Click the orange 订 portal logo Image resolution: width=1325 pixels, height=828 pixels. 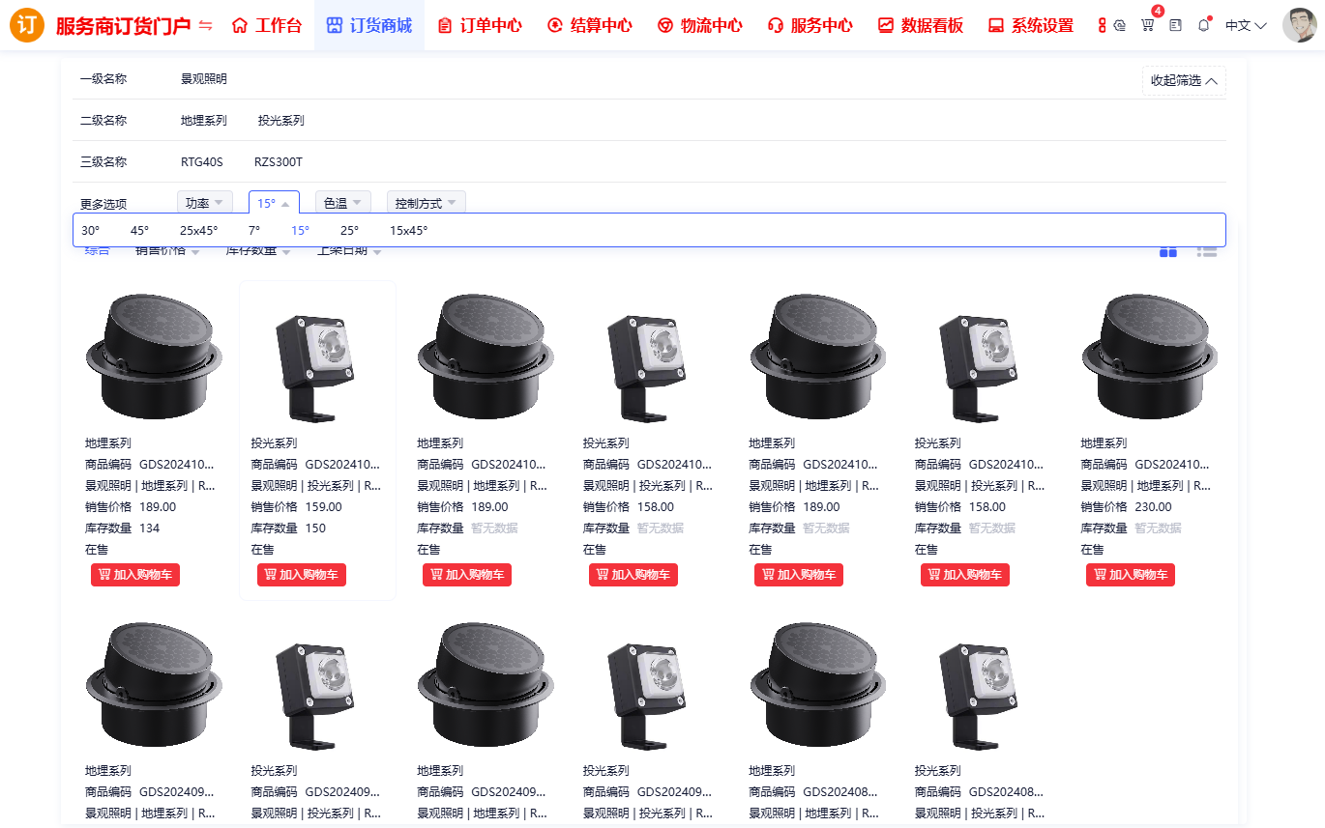click(x=27, y=25)
